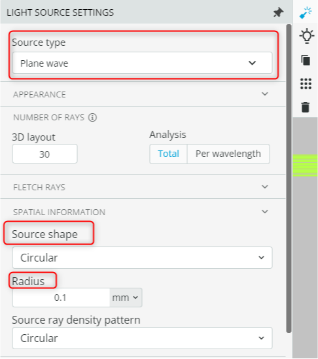
Task: Click the green striped highlight bar
Action: click(305, 165)
